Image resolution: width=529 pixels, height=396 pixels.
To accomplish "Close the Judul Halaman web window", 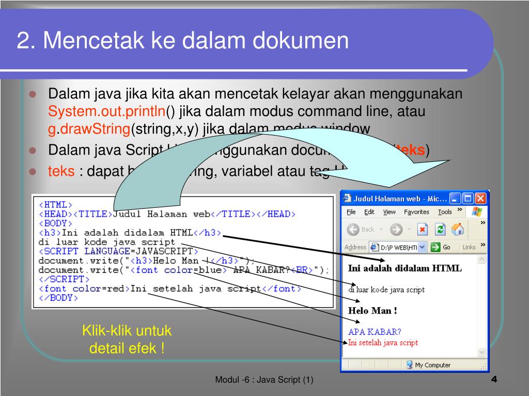I will (480, 199).
